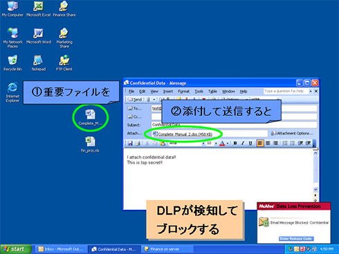This screenshot has width=339, height=254.
Task: Click the font color A swatch
Action: tap(222, 144)
